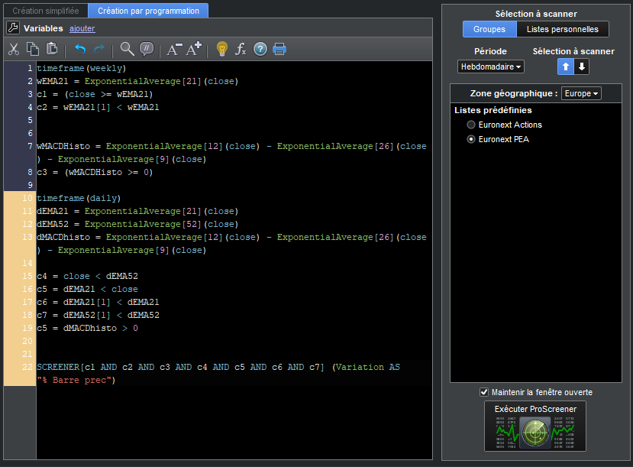Screen dimensions: 633x467
Task: Open the fx function library
Action: 241,50
